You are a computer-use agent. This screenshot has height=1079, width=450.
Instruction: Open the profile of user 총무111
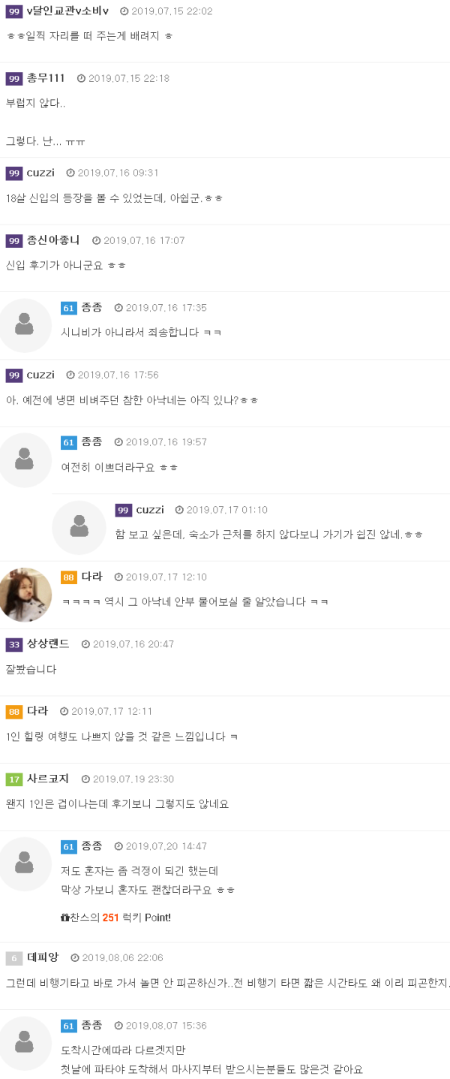tap(46, 79)
